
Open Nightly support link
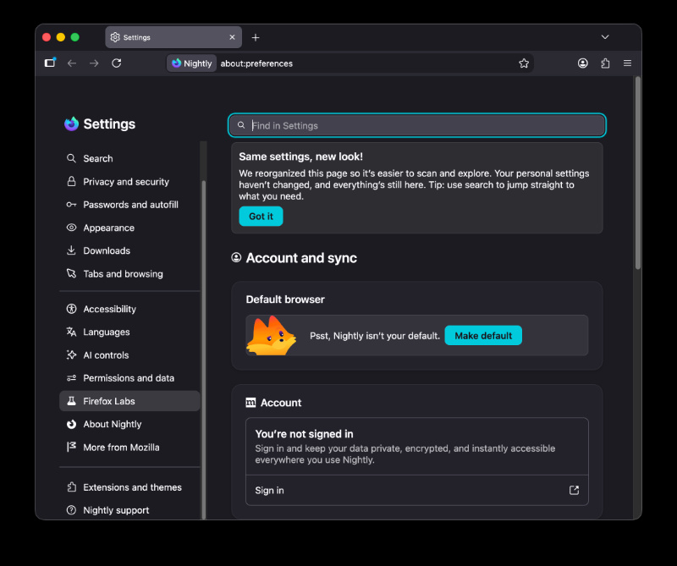pos(129,510)
